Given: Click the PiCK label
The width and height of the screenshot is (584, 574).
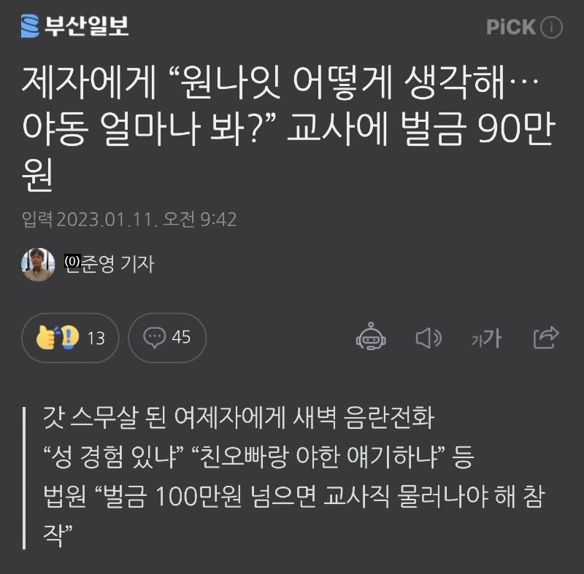Looking at the screenshot, I should [x=510, y=27].
